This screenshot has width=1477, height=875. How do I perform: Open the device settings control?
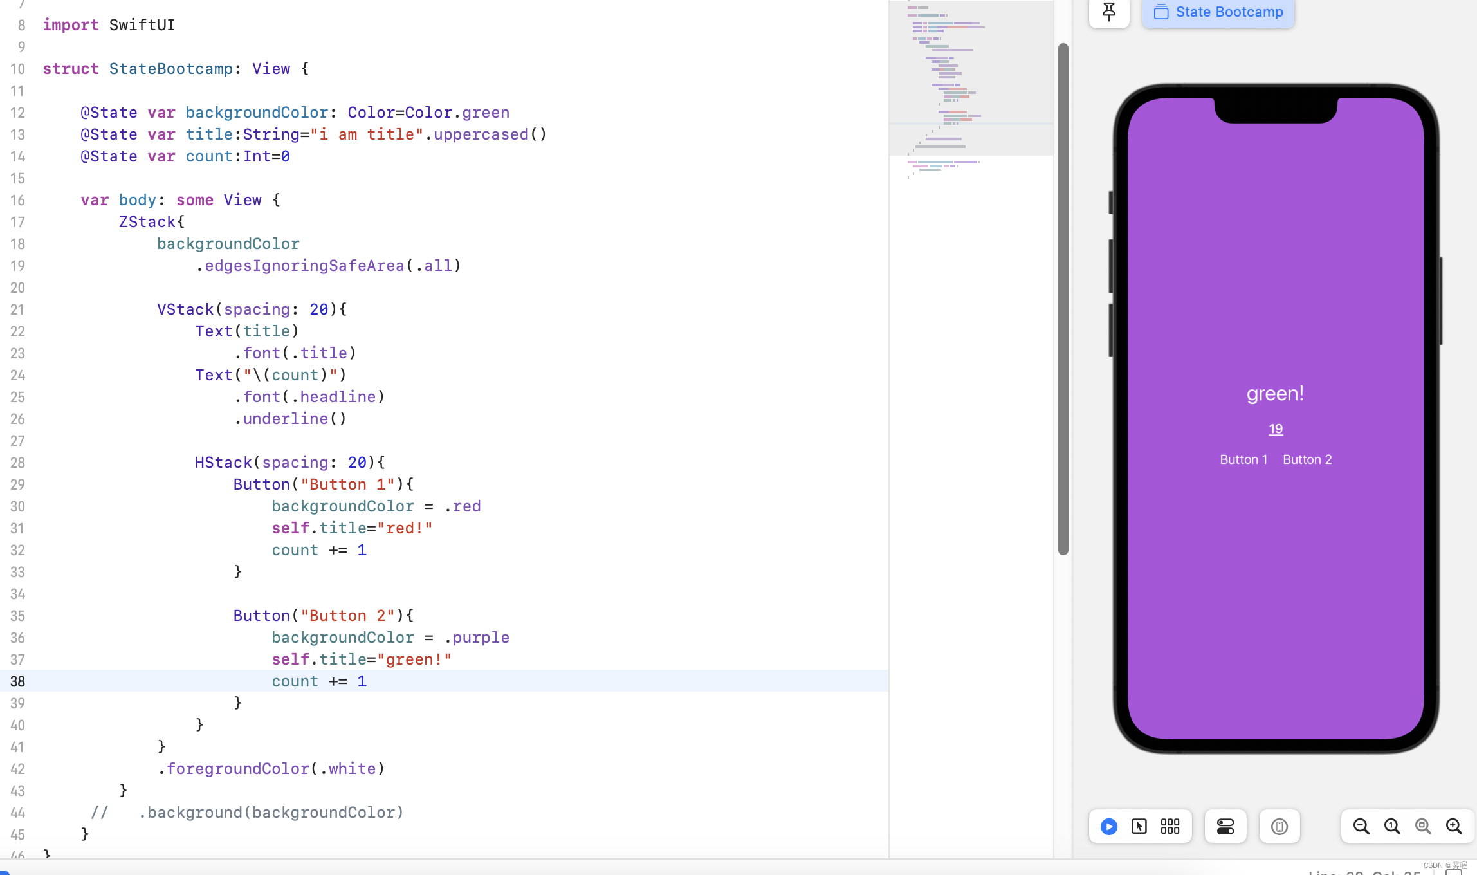click(1225, 827)
